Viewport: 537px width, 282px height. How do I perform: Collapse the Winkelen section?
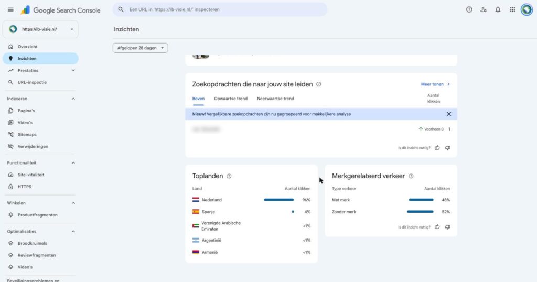(x=73, y=203)
